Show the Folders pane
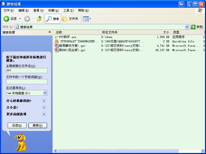The height and width of the screenshot is (154, 206). click(x=70, y=19)
